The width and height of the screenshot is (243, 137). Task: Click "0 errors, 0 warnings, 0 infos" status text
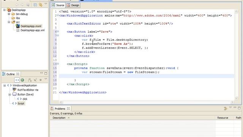coord(66,113)
